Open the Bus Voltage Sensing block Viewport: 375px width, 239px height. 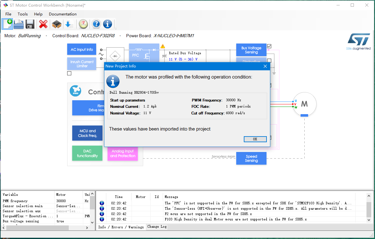point(251,50)
